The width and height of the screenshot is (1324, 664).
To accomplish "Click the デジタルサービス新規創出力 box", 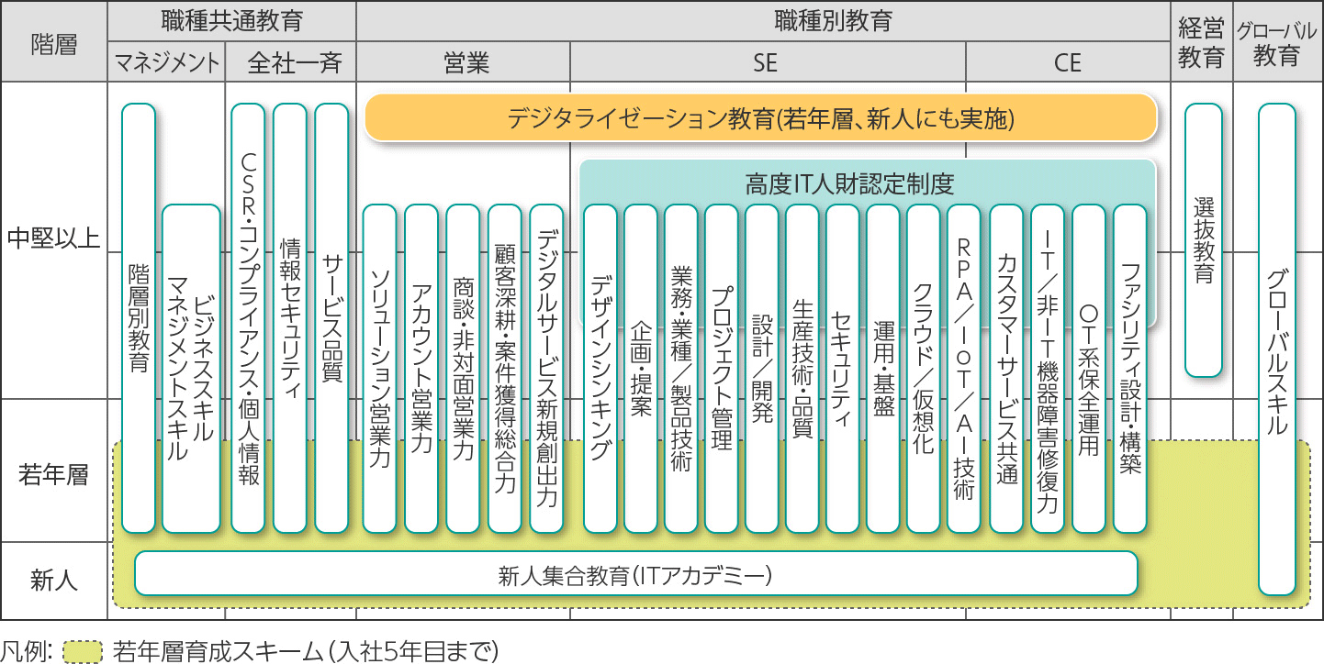I will (x=546, y=369).
